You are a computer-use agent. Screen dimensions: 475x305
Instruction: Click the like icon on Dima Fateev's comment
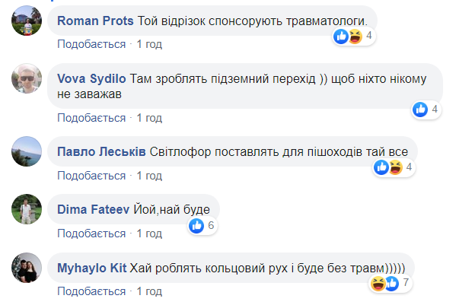click(x=196, y=225)
